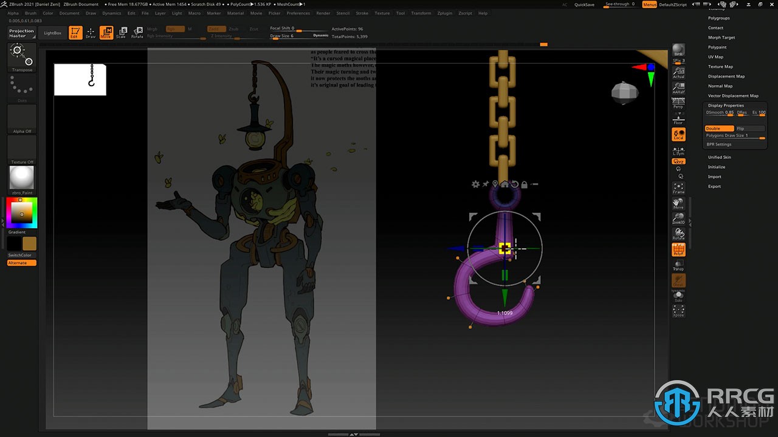Click the hook reference thumbnail
The image size is (778, 437).
(80, 80)
